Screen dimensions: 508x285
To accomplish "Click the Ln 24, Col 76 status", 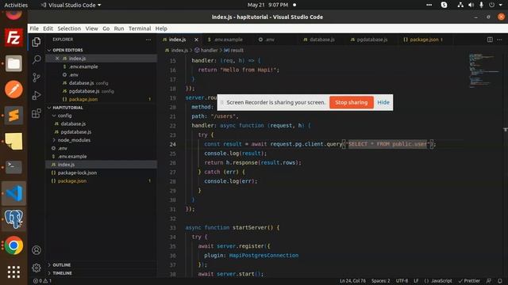I will tap(352, 281).
